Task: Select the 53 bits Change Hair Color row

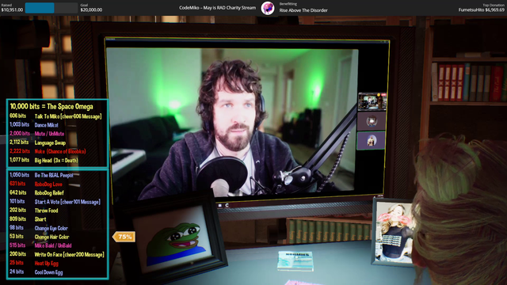Action: pyautogui.click(x=40, y=237)
